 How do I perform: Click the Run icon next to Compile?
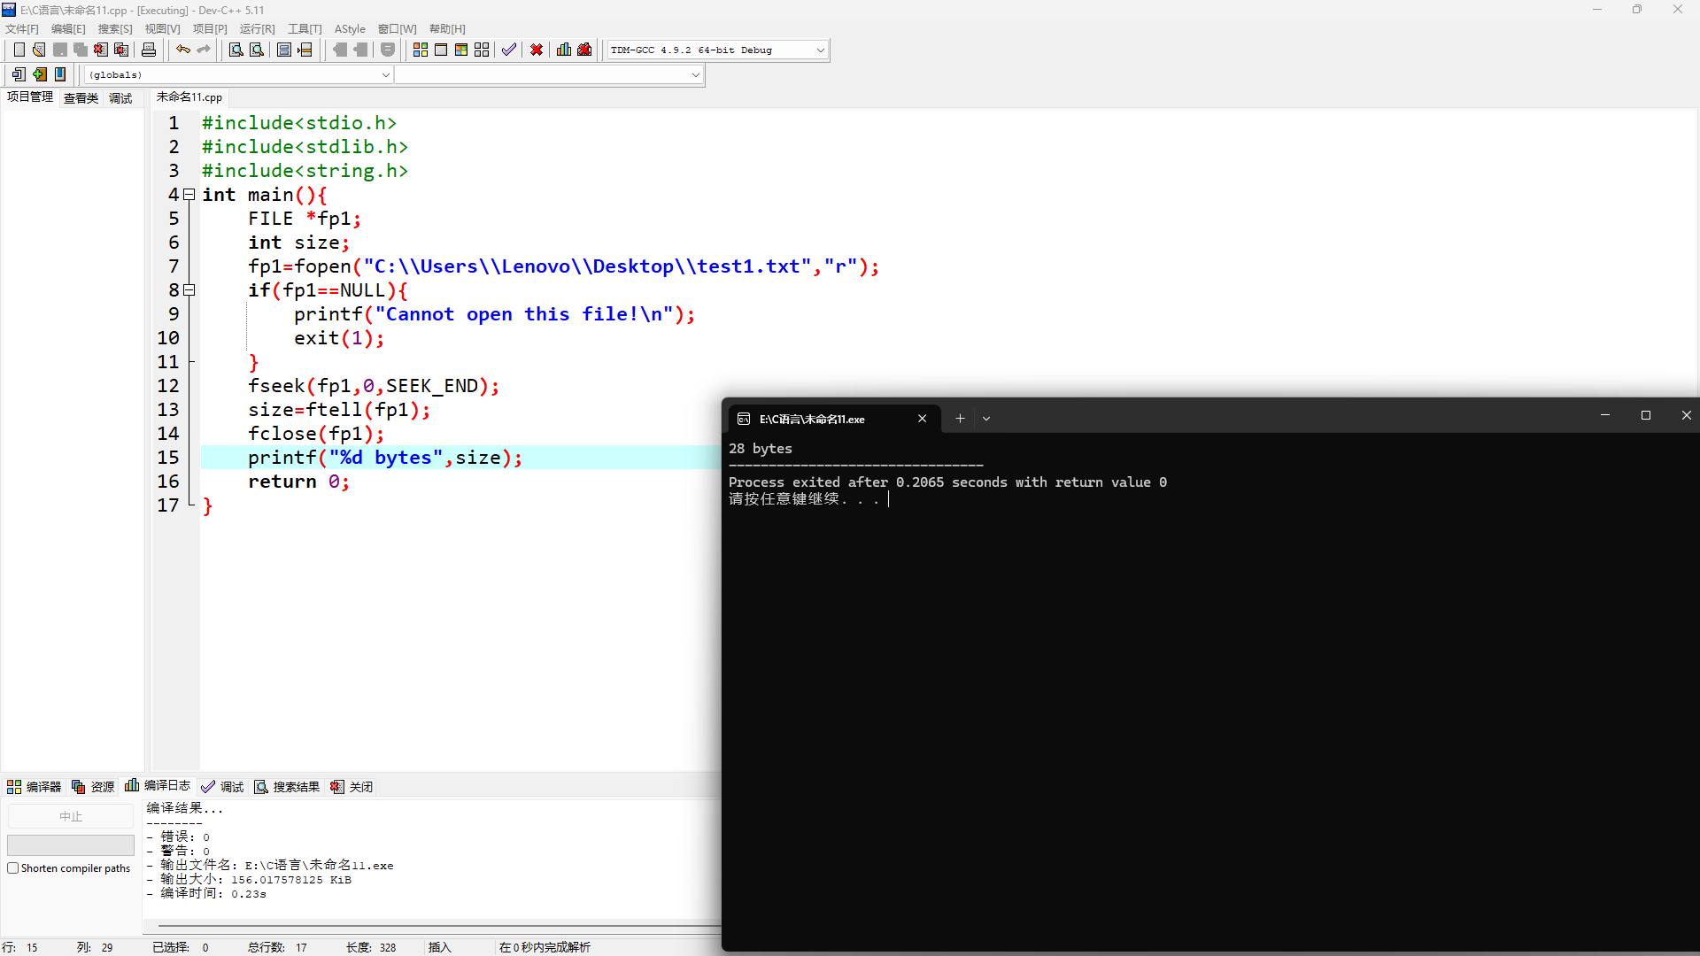441,50
